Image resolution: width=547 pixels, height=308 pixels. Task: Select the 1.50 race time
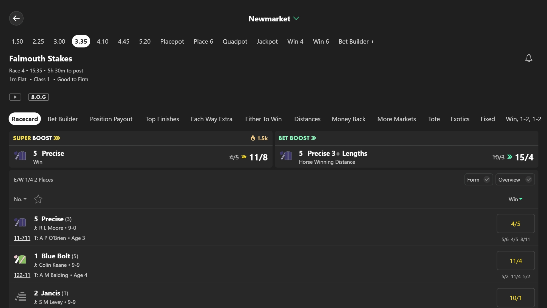point(17,41)
